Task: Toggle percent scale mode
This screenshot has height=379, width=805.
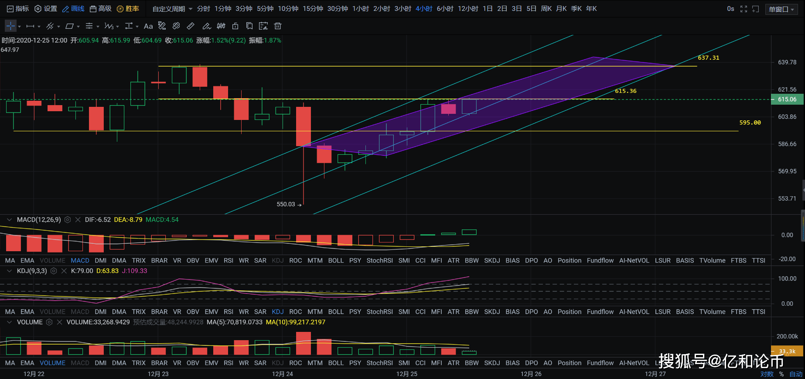Action: [781, 374]
